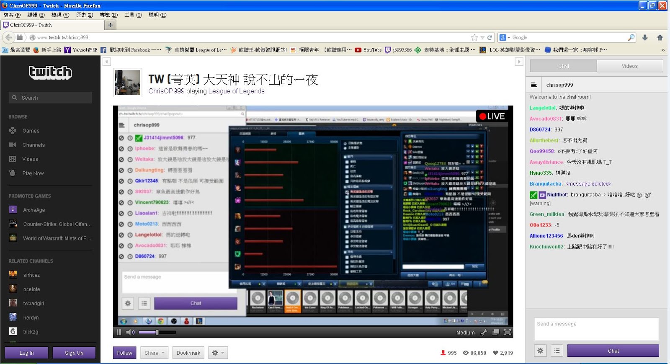The width and height of the screenshot is (670, 364).
Task: Open the Twitch logo home link
Action: click(x=50, y=72)
